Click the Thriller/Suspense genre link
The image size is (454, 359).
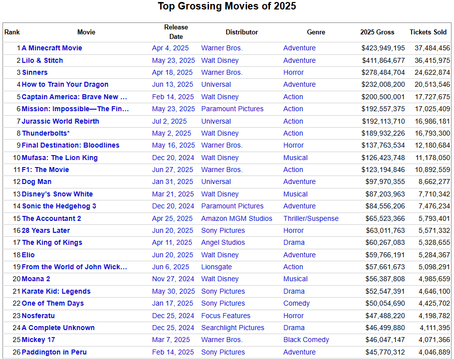click(x=311, y=218)
